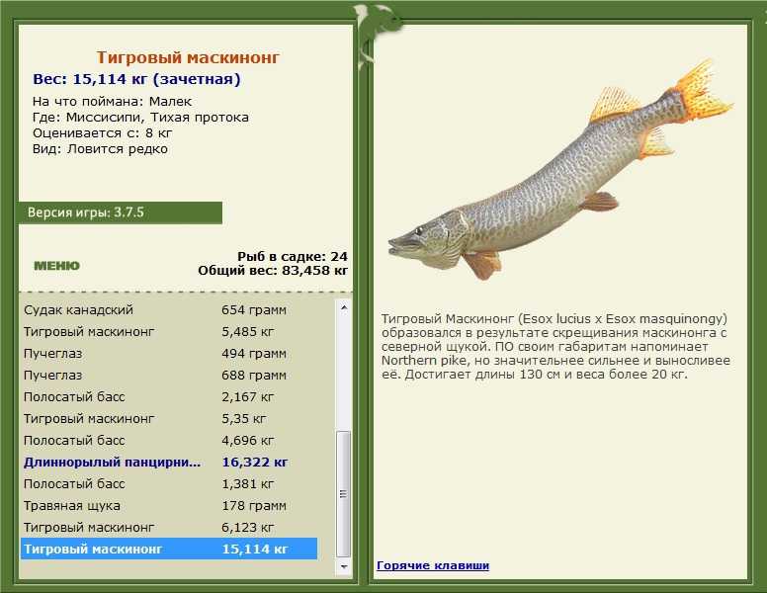Select Тигровый маскинонг 5,35 кг row

[169, 419]
